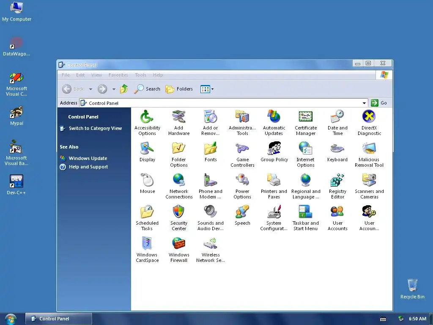Open the File menu

(66, 75)
